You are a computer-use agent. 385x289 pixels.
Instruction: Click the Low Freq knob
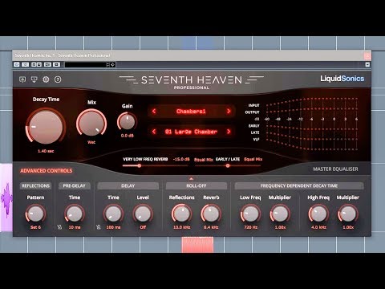[x=250, y=214]
